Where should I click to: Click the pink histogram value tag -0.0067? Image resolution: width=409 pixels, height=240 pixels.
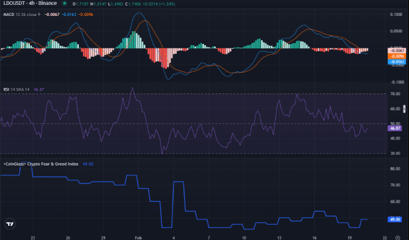tap(397, 51)
